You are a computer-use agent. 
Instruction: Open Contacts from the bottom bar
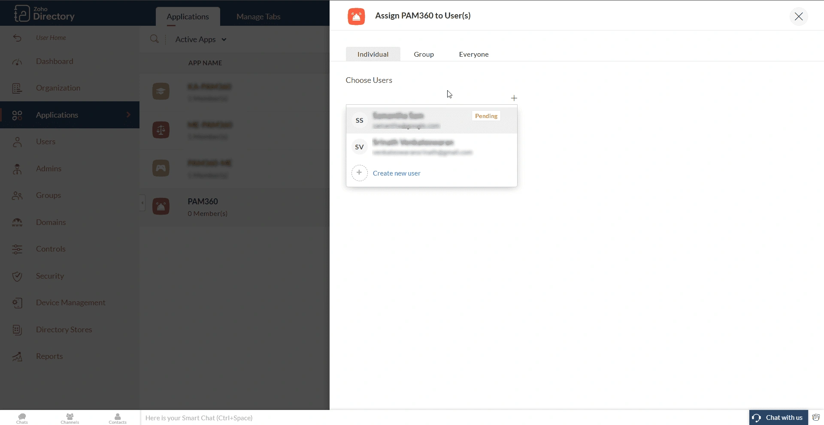117,417
